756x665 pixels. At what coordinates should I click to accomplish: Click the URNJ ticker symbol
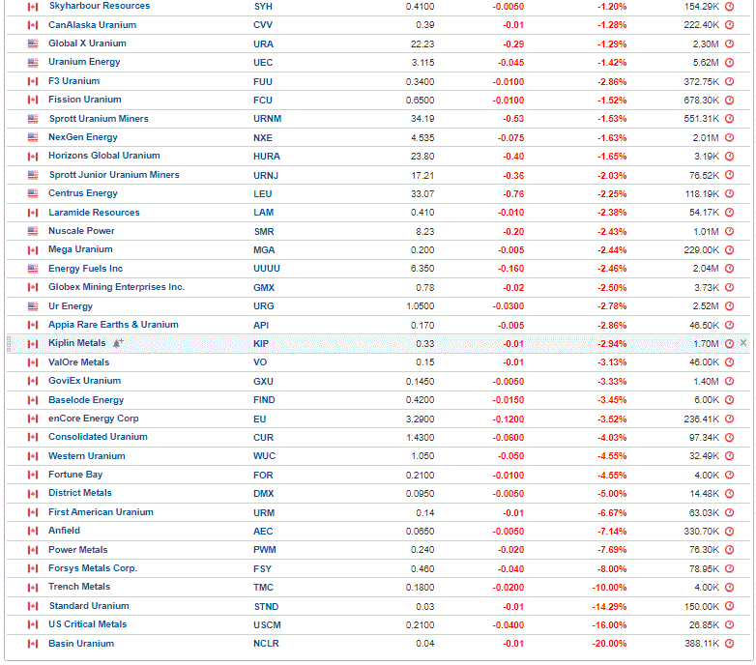(266, 175)
